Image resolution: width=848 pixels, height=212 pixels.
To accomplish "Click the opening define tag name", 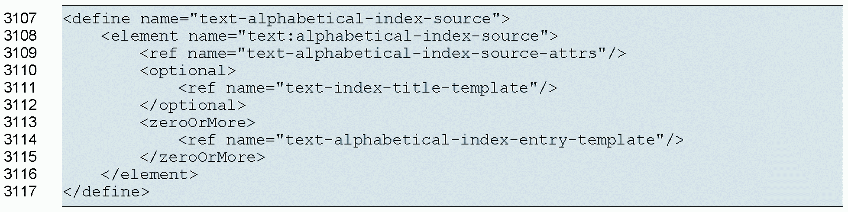I will [101, 19].
